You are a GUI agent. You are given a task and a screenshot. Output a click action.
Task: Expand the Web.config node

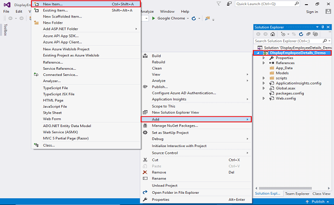(x=264, y=98)
